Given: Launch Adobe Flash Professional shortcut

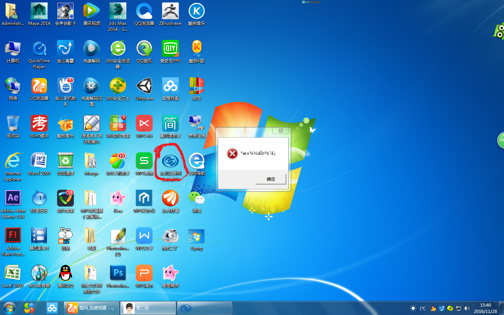Looking at the screenshot, I should (x=13, y=236).
